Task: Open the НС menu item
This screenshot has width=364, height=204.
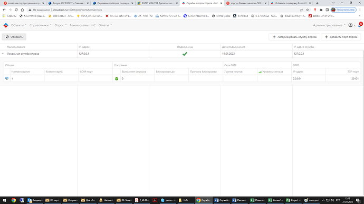Action: coord(93,25)
